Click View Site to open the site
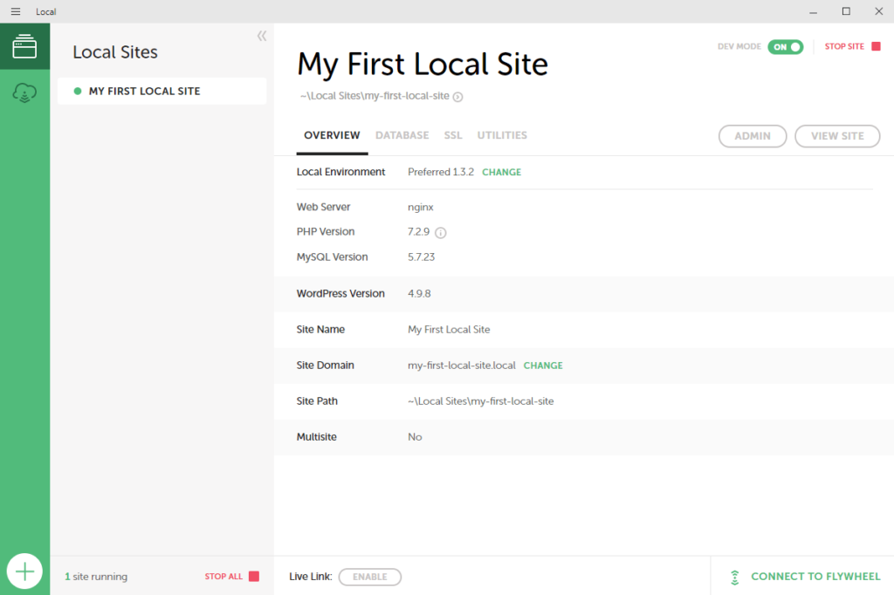Image resolution: width=894 pixels, height=595 pixels. 836,136
